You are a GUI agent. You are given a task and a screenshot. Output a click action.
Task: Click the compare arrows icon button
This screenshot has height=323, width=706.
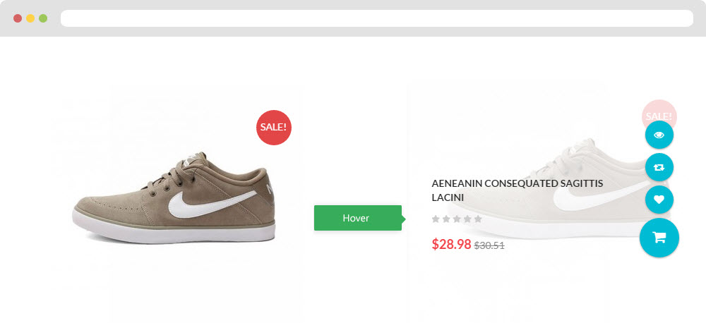point(659,167)
